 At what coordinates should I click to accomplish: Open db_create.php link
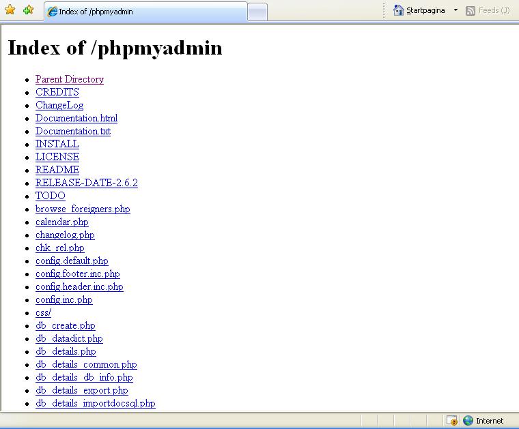[x=65, y=325]
